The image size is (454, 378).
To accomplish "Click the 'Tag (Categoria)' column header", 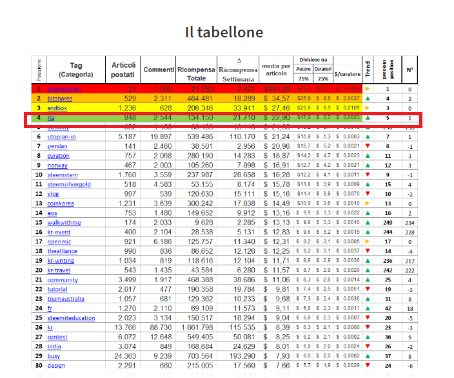I will coord(76,70).
